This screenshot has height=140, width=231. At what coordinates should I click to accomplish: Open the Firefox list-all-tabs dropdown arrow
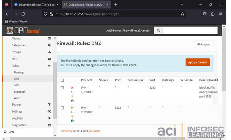point(182,5)
